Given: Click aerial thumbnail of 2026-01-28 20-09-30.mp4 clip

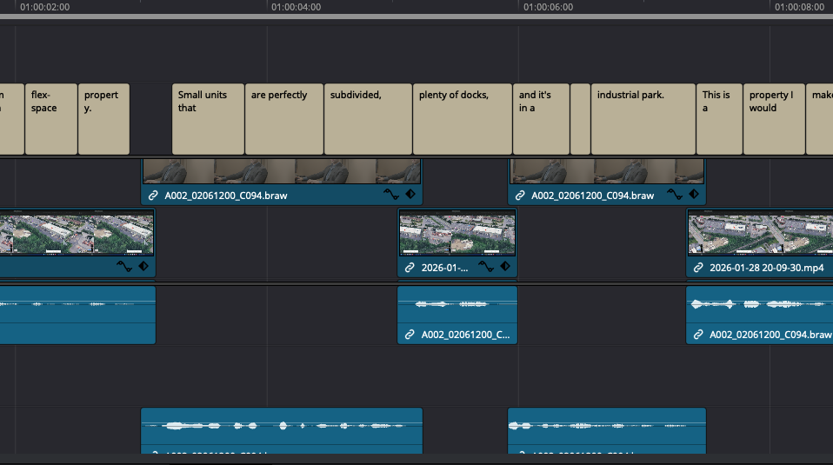Looking at the screenshot, I should [x=758, y=233].
